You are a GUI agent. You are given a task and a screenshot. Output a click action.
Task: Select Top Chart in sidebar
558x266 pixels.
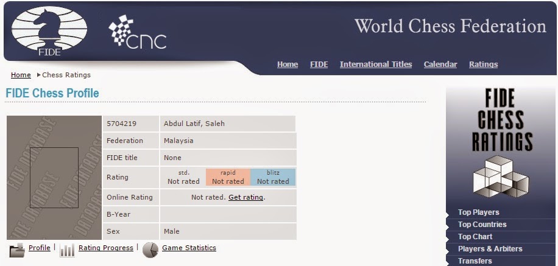[x=475, y=237]
